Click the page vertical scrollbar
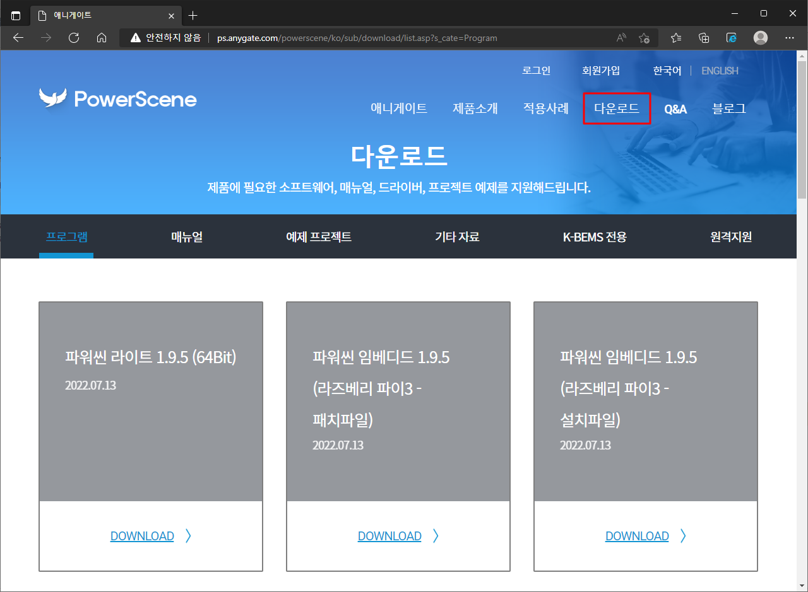 click(802, 129)
